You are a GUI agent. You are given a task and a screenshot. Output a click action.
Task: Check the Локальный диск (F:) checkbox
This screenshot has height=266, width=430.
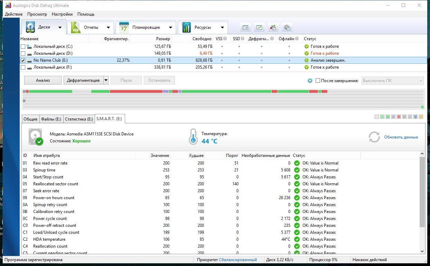(23, 67)
